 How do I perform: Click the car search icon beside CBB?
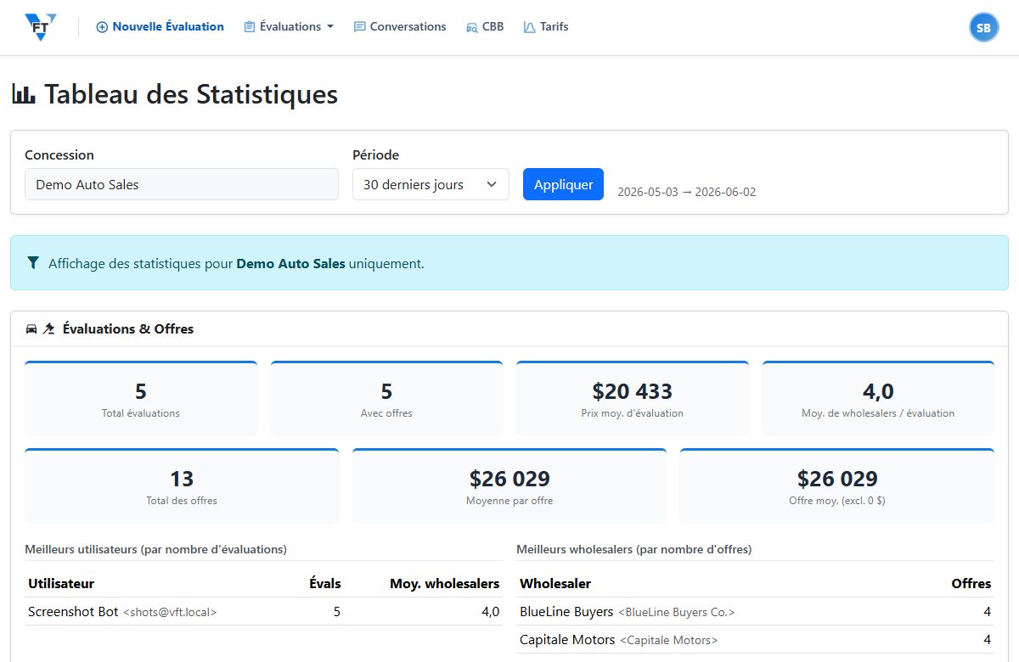coord(472,27)
